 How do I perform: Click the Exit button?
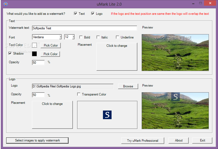202,140
